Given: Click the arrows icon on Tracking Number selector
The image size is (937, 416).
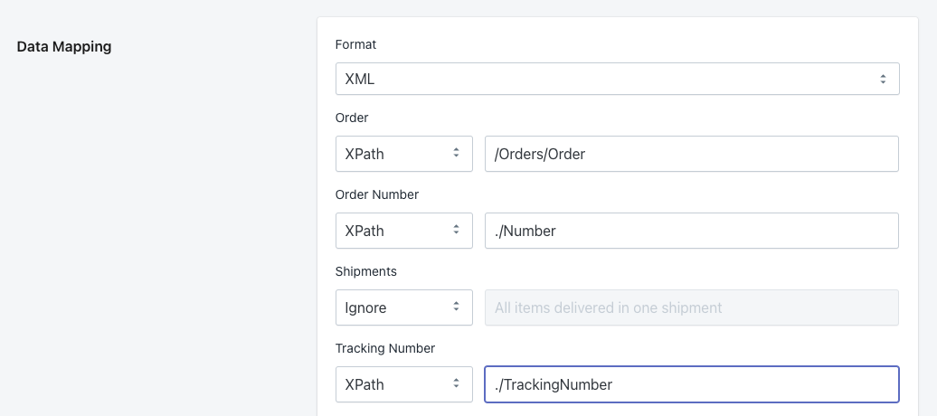Looking at the screenshot, I should (457, 384).
